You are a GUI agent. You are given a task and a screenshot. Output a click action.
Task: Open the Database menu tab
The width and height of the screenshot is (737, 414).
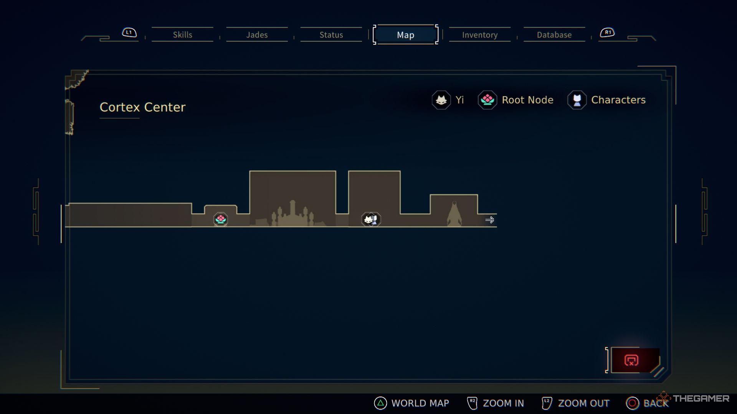point(554,34)
